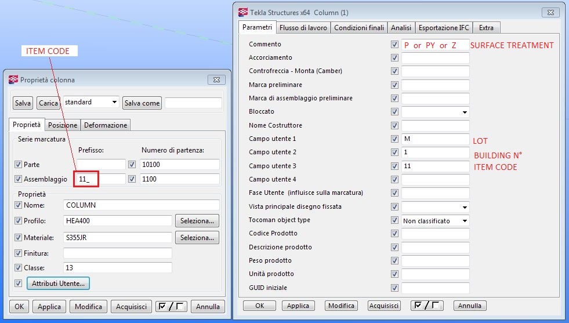This screenshot has height=323, width=569.
Task: Uncheck the Profilo checkbox
Action: tap(19, 221)
